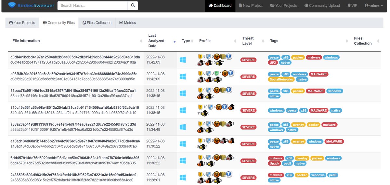Click pedll tag in 2438595a893 row

332,175
